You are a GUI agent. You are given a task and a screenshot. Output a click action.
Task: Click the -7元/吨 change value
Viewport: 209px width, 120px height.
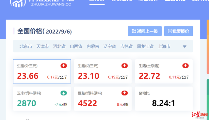pyautogui.click(x=61, y=105)
